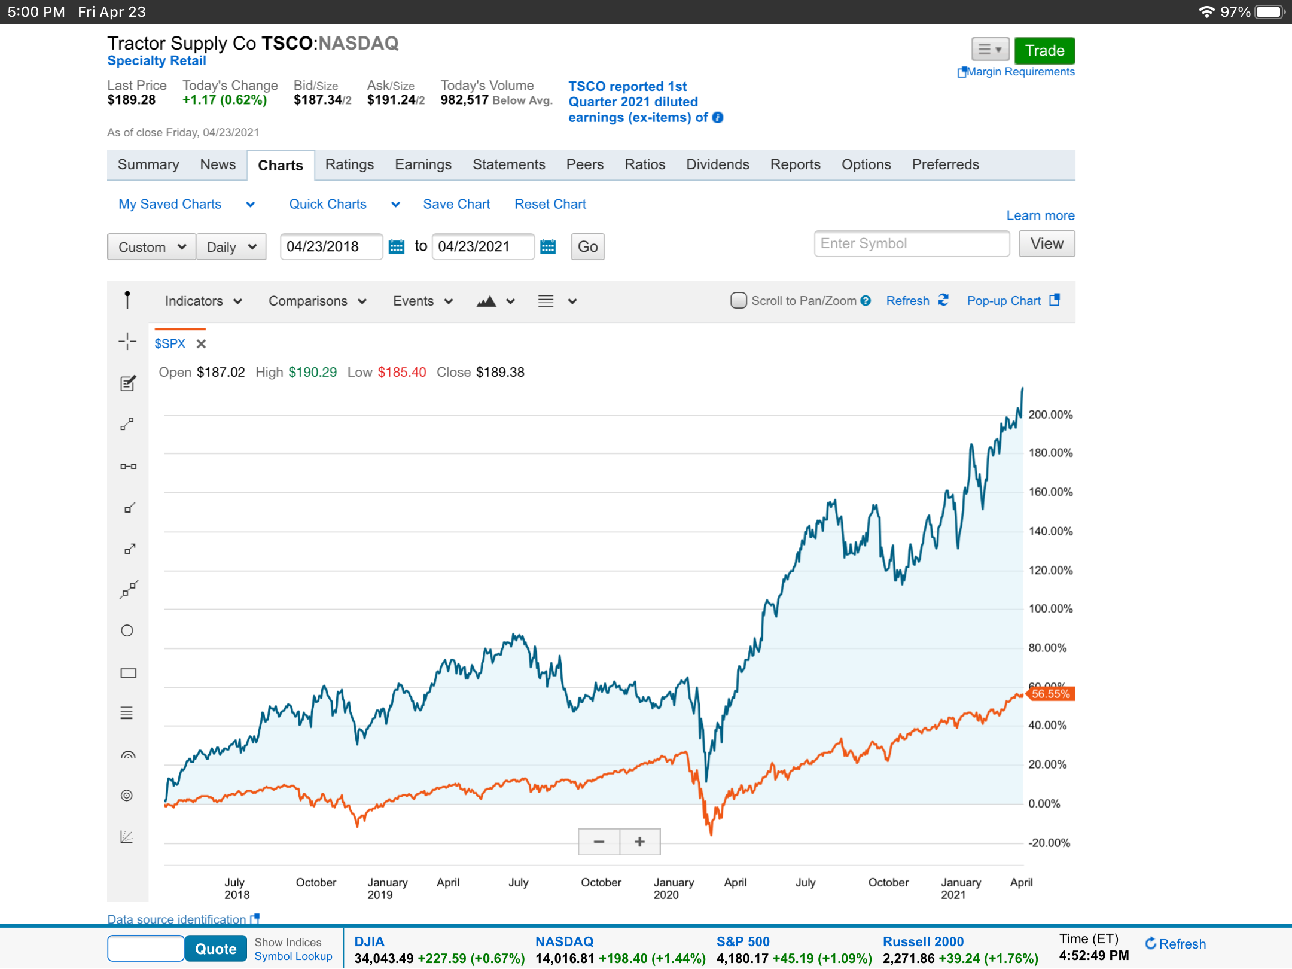Image resolution: width=1292 pixels, height=969 pixels.
Task: Select the Fibonacci arcs tool
Action: click(x=128, y=755)
